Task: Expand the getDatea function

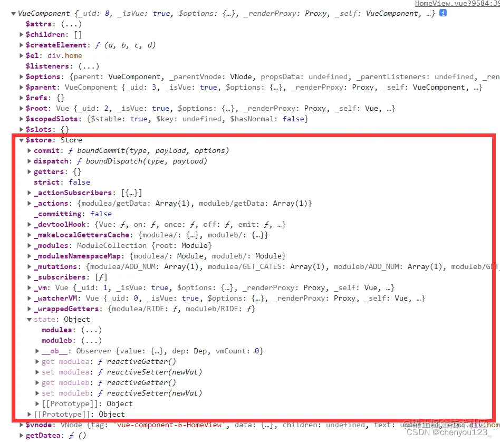Action: (x=22, y=435)
